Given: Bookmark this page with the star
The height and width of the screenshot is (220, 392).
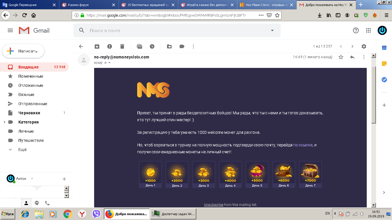Looking at the screenshot, I should click(277, 15).
